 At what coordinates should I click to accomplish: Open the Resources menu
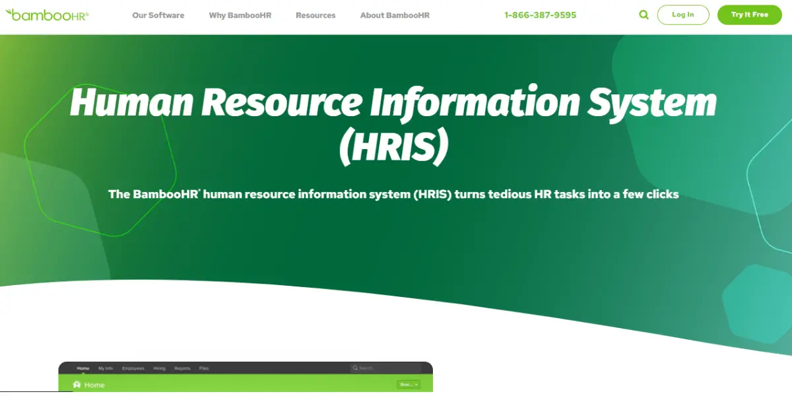pos(315,15)
